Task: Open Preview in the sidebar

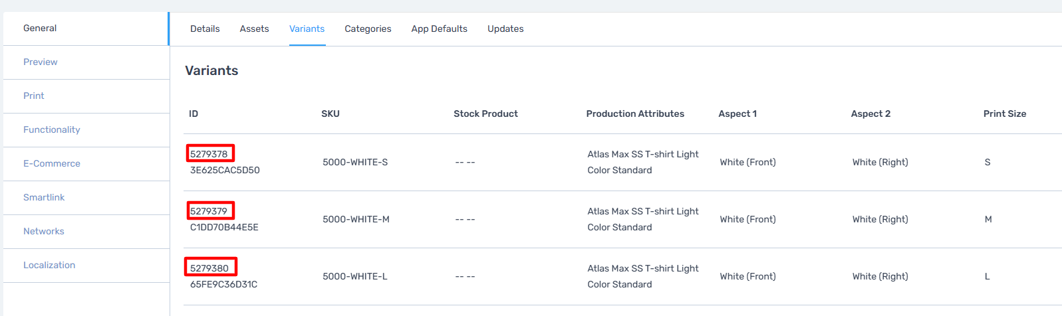Action: point(86,62)
